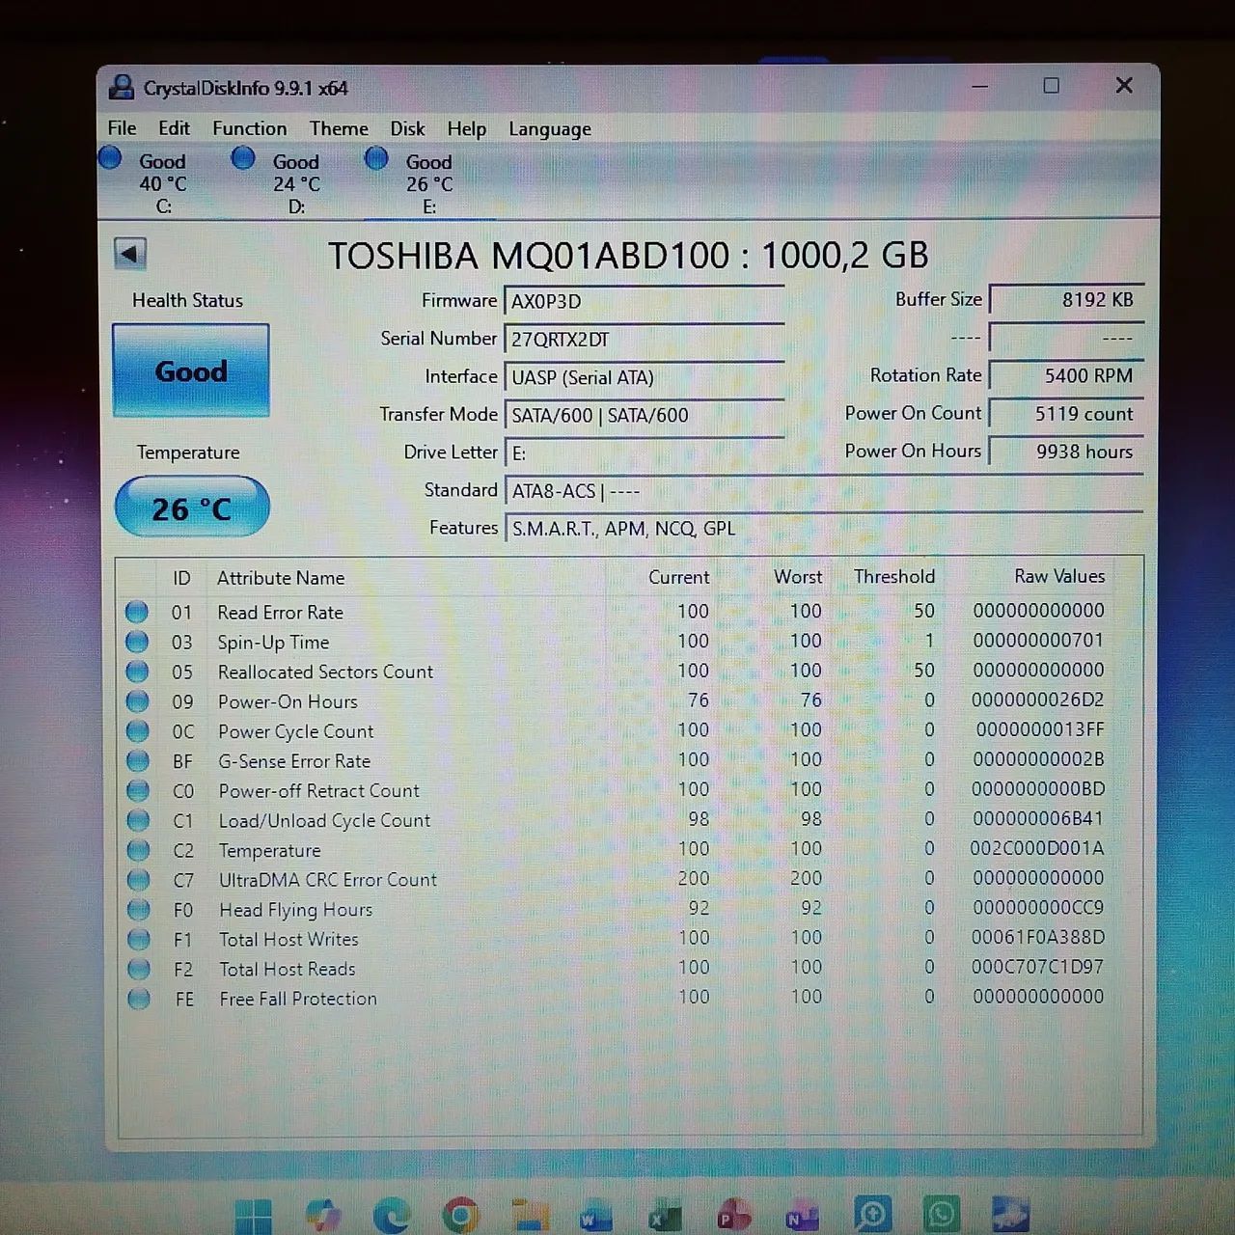The width and height of the screenshot is (1235, 1235).
Task: Click the status icon for Head Flying Hours
Action: coord(139,910)
